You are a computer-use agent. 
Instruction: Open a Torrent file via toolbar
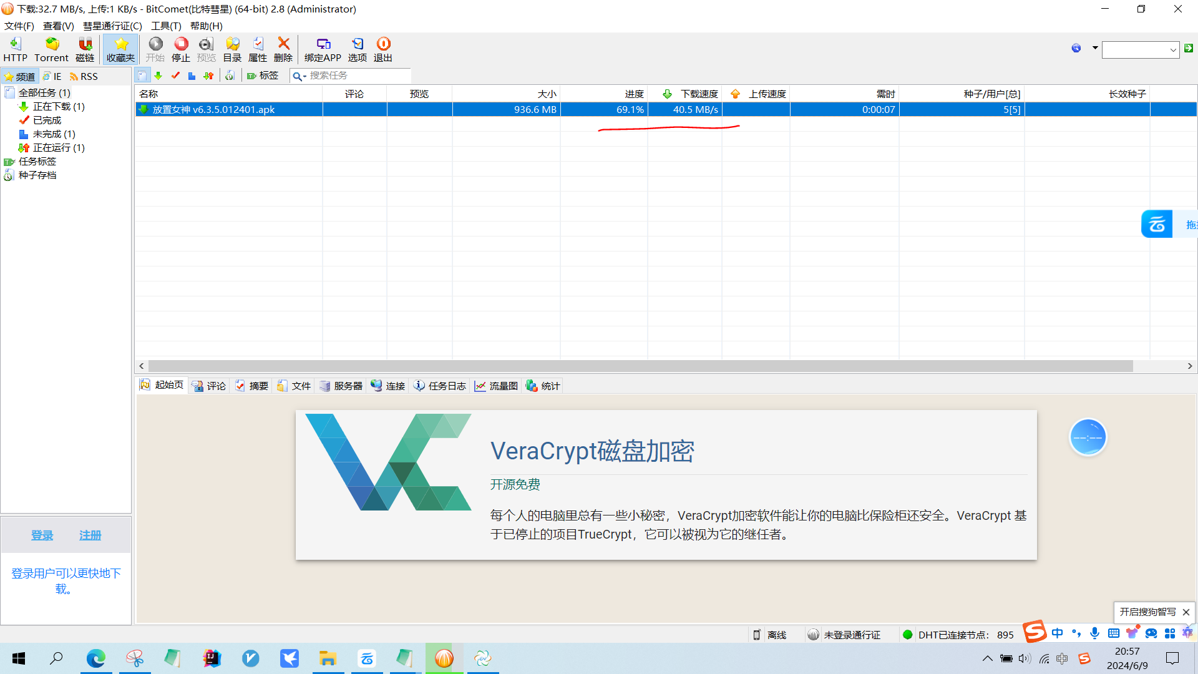pos(51,49)
